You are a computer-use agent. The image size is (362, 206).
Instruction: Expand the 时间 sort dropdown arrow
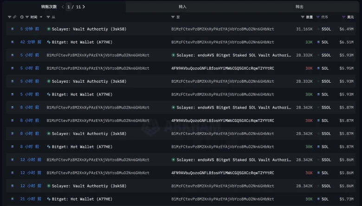pyautogui.click(x=41, y=17)
